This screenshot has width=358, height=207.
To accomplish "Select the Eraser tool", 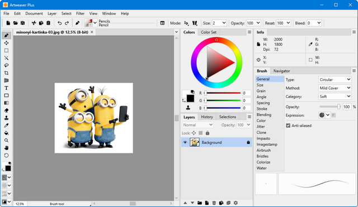I will pos(6,110).
